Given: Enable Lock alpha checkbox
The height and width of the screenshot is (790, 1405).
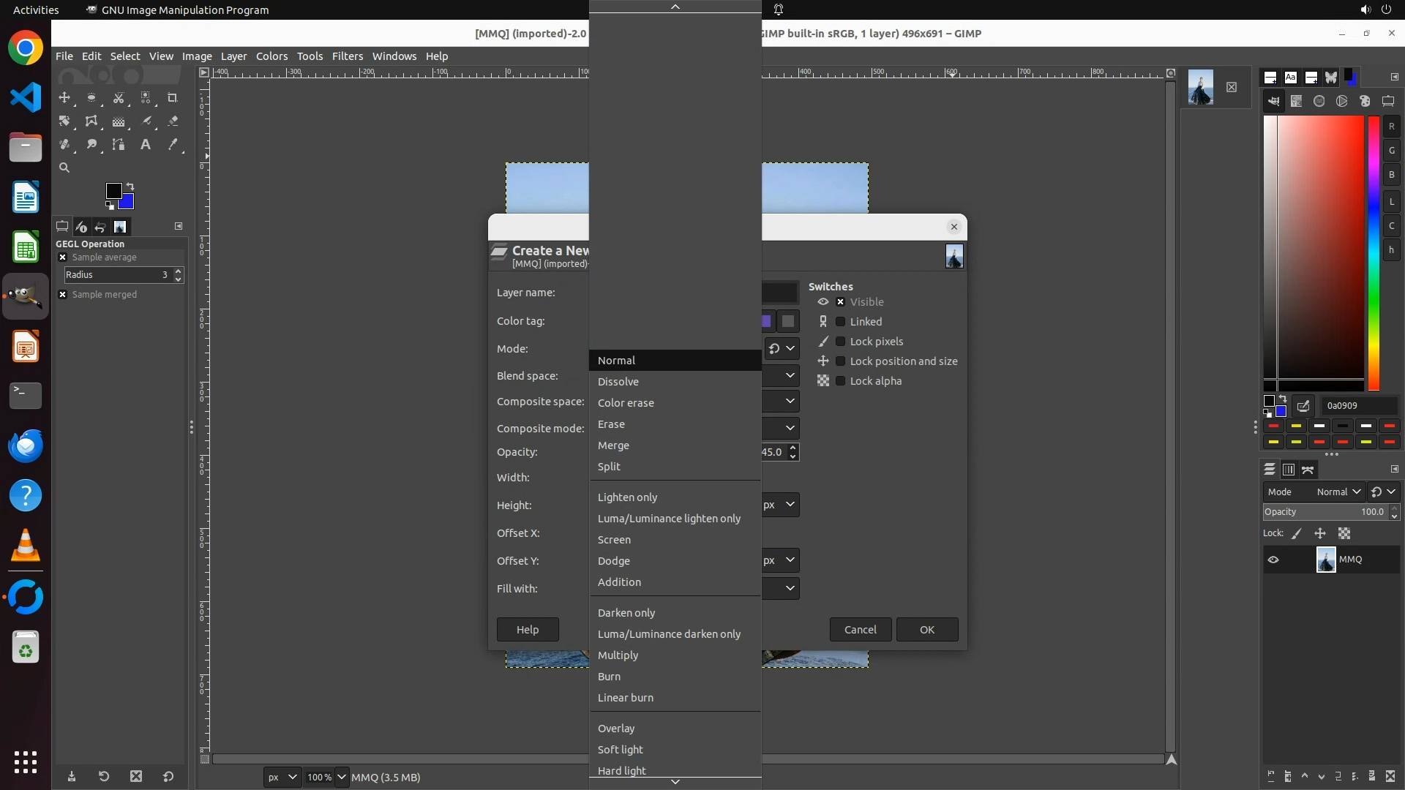Looking at the screenshot, I should point(841,381).
